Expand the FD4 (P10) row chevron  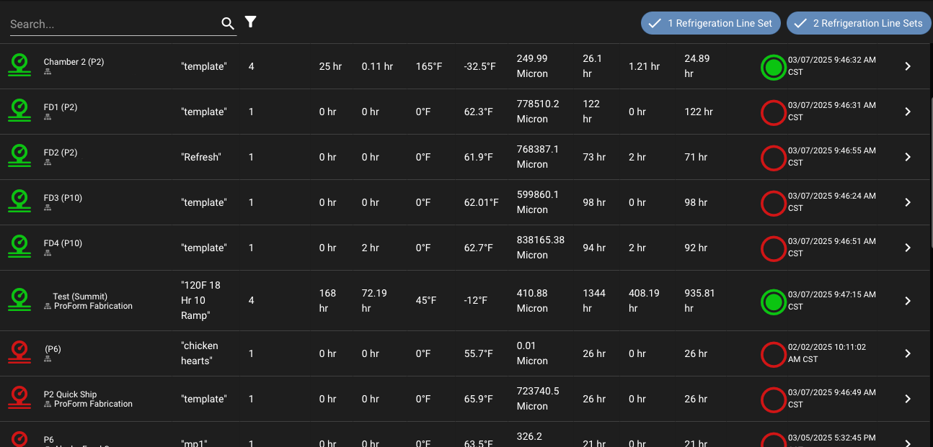pos(908,248)
